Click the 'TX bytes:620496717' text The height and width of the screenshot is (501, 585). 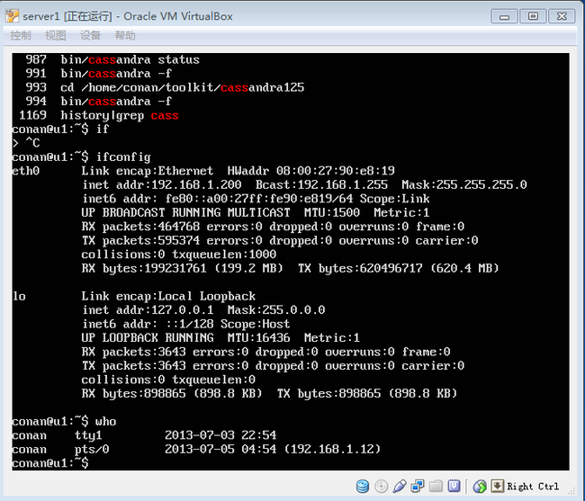click(x=360, y=268)
